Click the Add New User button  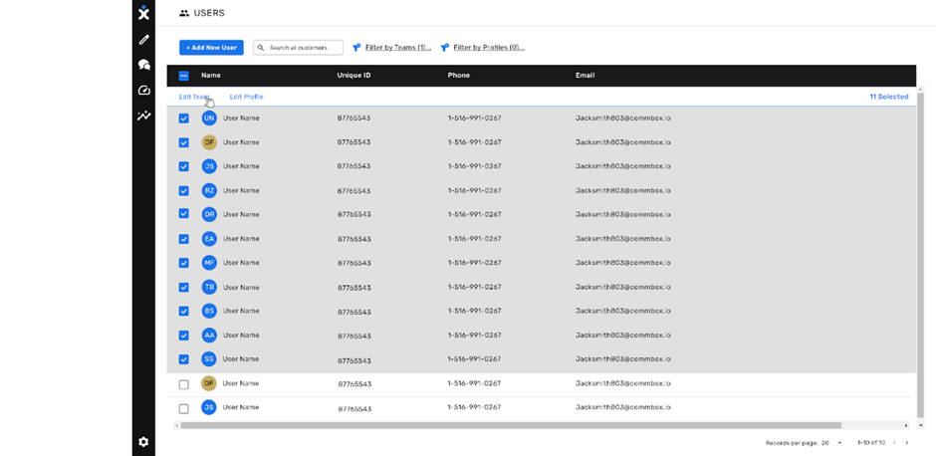[x=211, y=47]
